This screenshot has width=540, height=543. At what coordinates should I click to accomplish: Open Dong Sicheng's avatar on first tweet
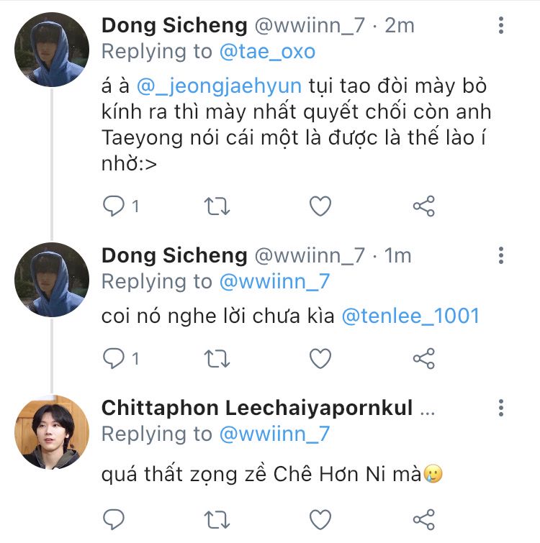tap(51, 50)
